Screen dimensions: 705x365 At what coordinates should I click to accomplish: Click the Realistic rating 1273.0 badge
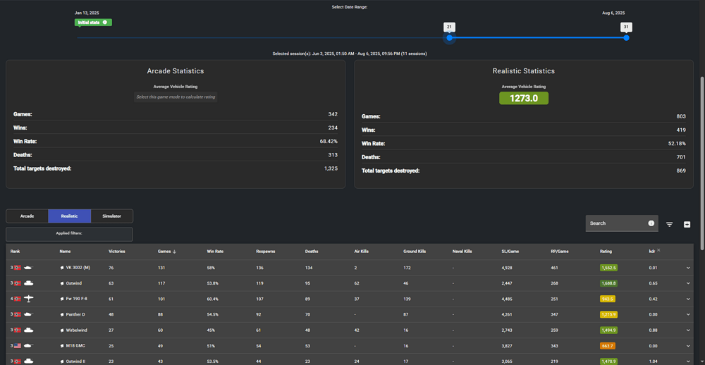coord(523,98)
